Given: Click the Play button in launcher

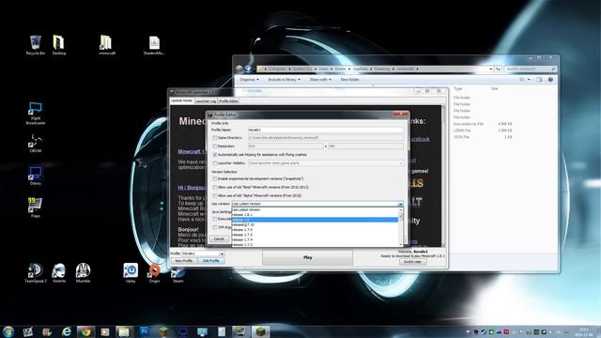Looking at the screenshot, I should [x=307, y=257].
